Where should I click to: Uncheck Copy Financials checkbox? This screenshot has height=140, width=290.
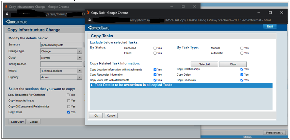[242, 80]
